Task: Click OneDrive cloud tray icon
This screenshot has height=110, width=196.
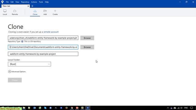Action: pos(175,108)
